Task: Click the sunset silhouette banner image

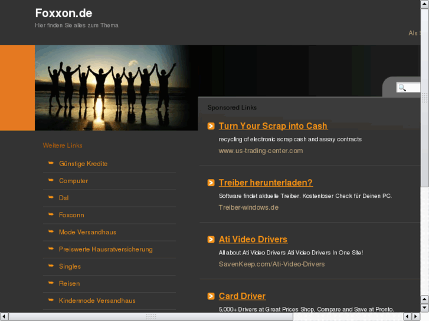Action: (116, 88)
